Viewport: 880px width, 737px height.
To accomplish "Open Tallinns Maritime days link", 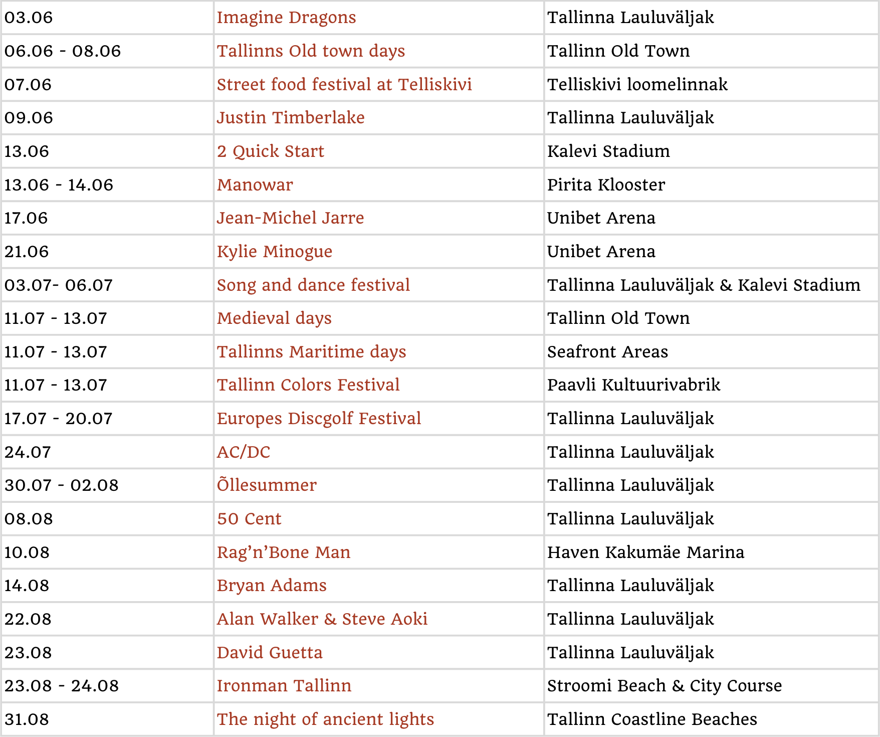I will coord(311,352).
